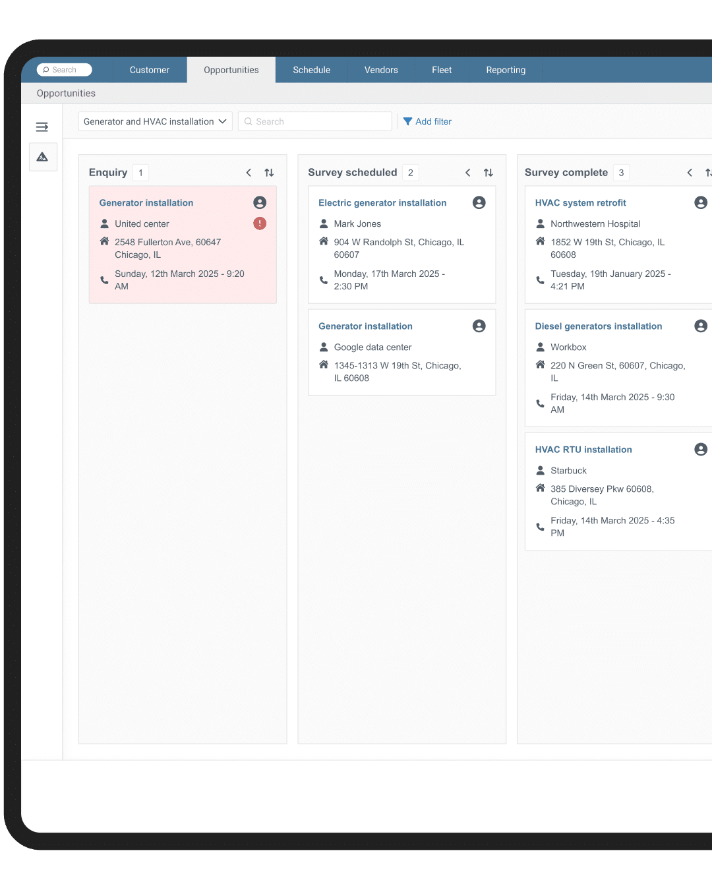This screenshot has height=890, width=712.
Task: Open the assignee avatar on Generator installation enquiry
Action: 260,202
